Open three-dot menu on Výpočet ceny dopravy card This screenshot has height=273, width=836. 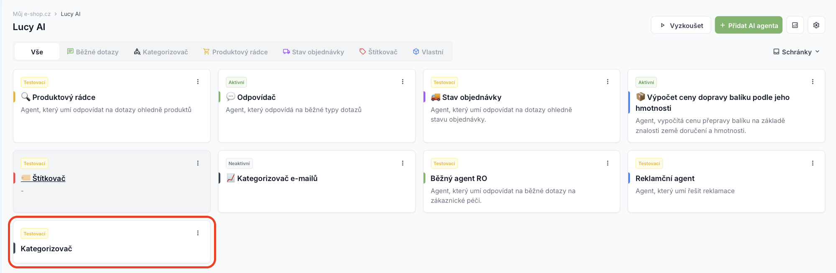click(x=813, y=82)
